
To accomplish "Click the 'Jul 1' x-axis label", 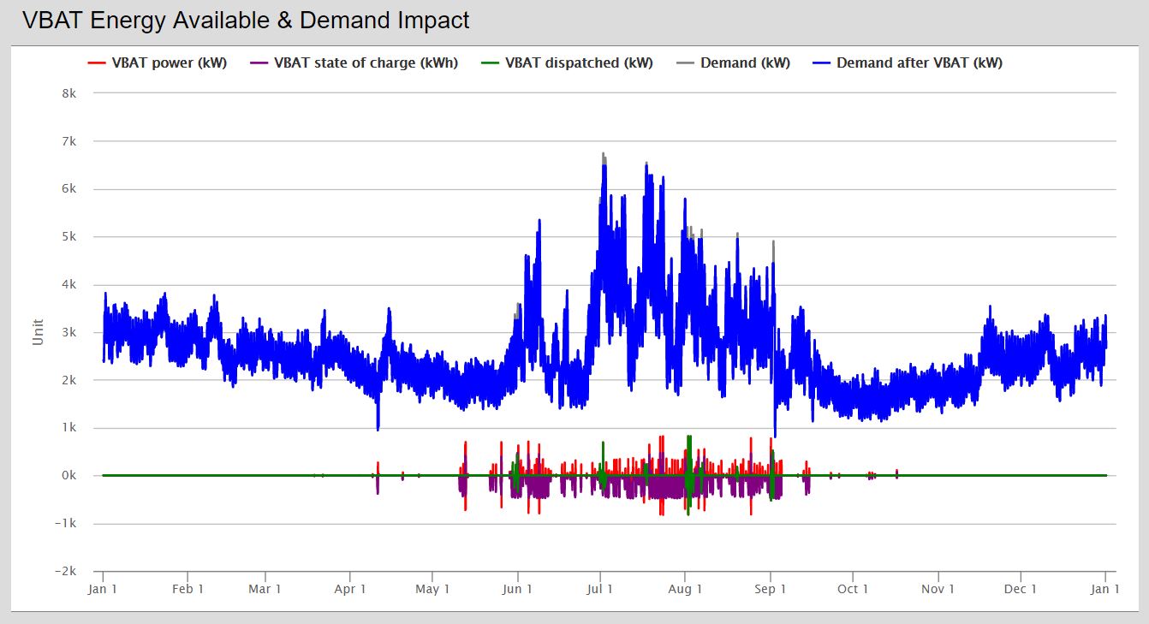I will point(599,589).
